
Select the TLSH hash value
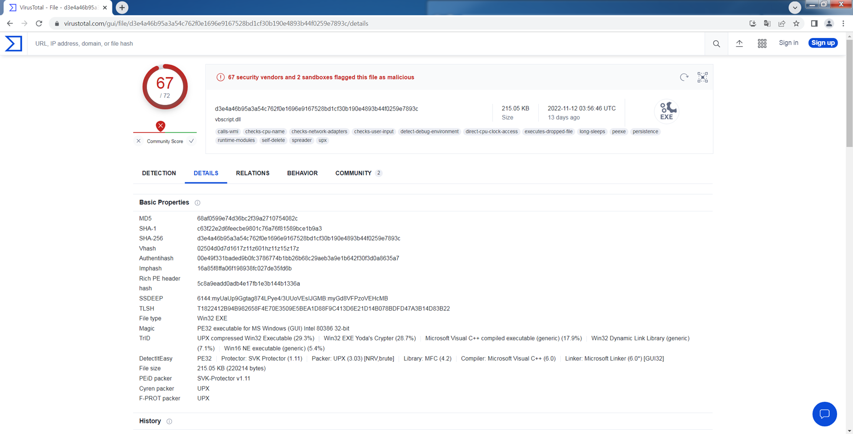323,309
